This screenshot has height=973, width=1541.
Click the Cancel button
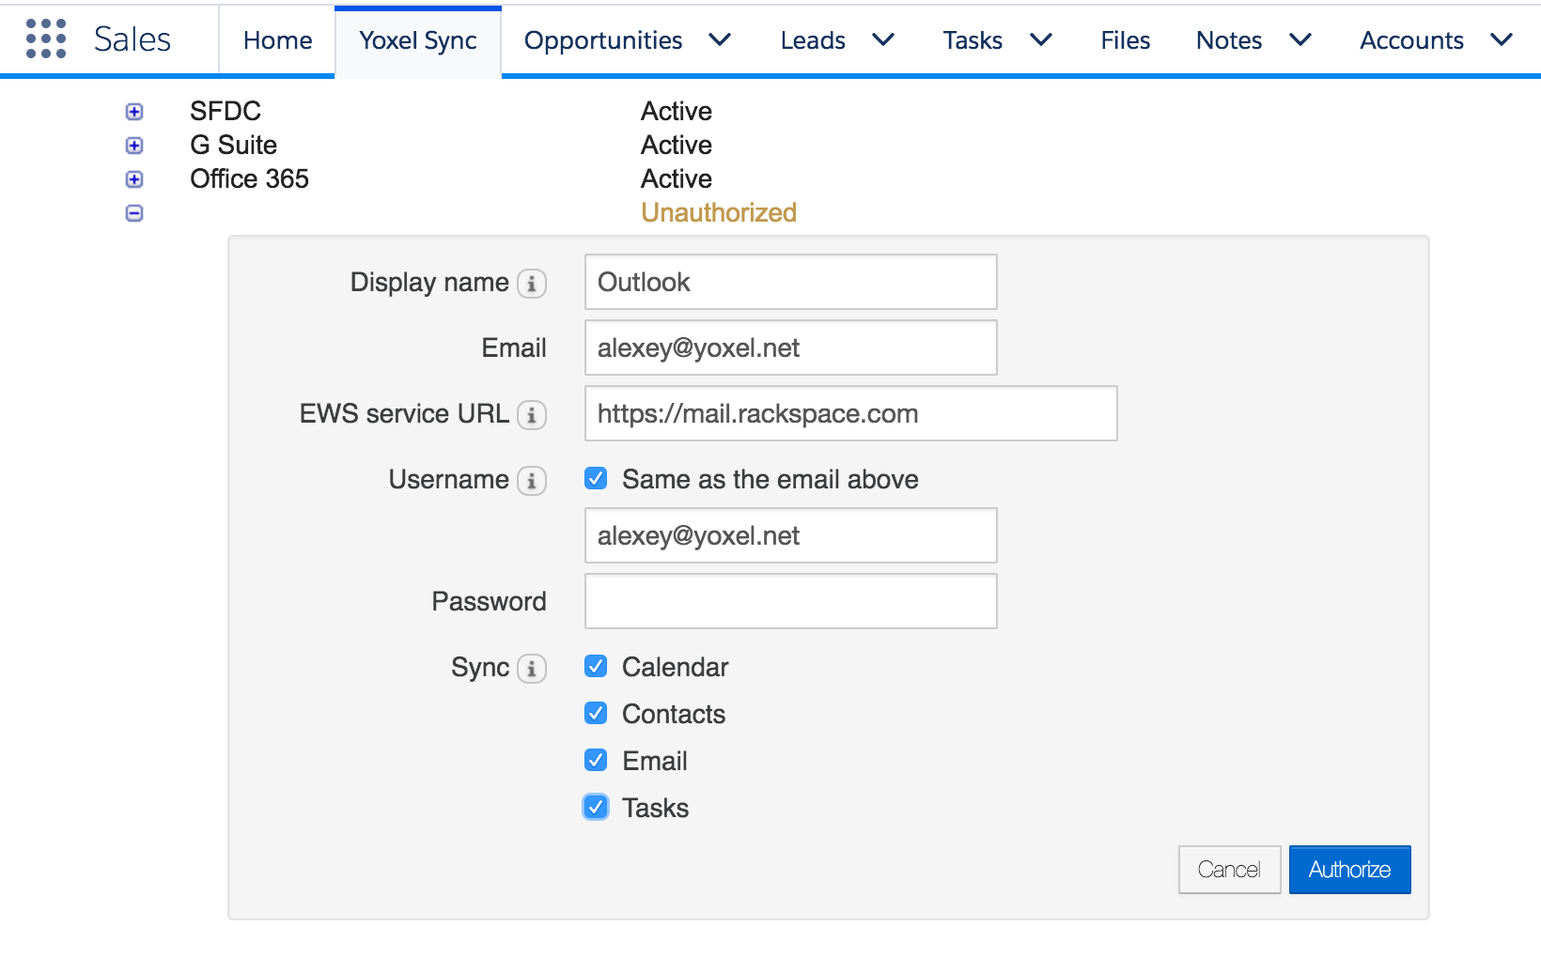[x=1229, y=870]
